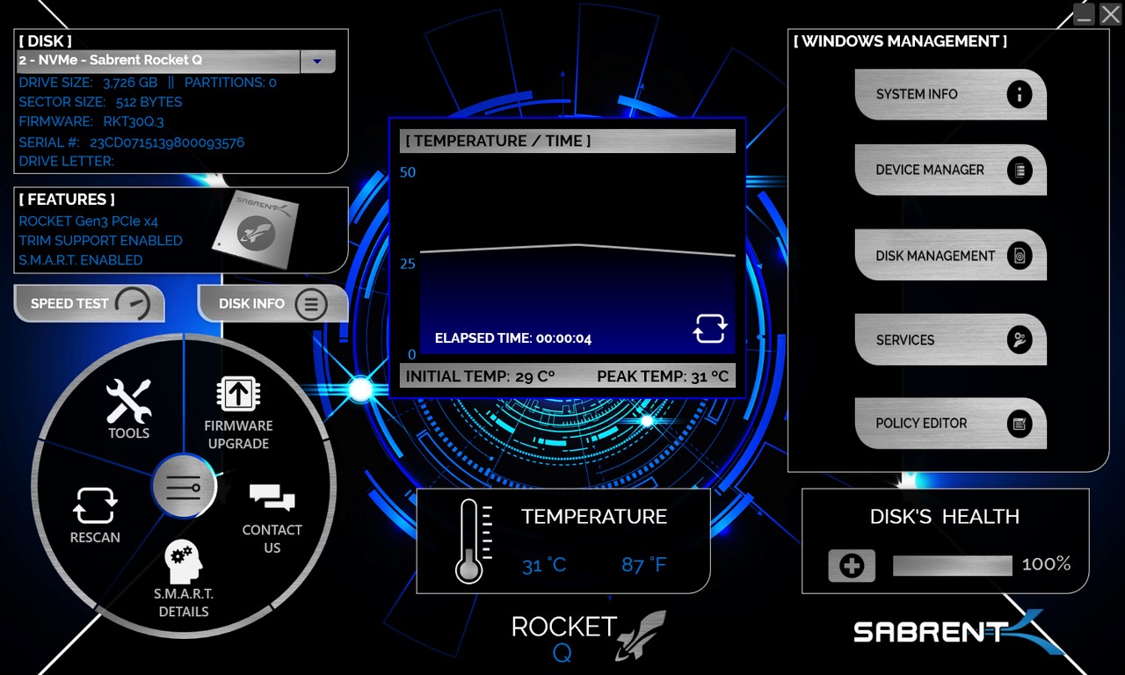Open the System Info button
Image resolution: width=1125 pixels, height=675 pixels.
click(x=950, y=94)
